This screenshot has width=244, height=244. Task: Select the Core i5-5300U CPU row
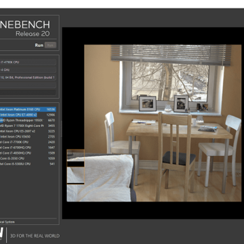(28, 164)
